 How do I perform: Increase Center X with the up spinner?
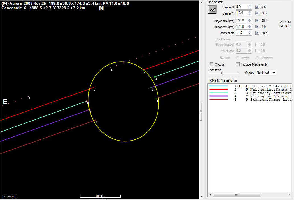(249, 6)
